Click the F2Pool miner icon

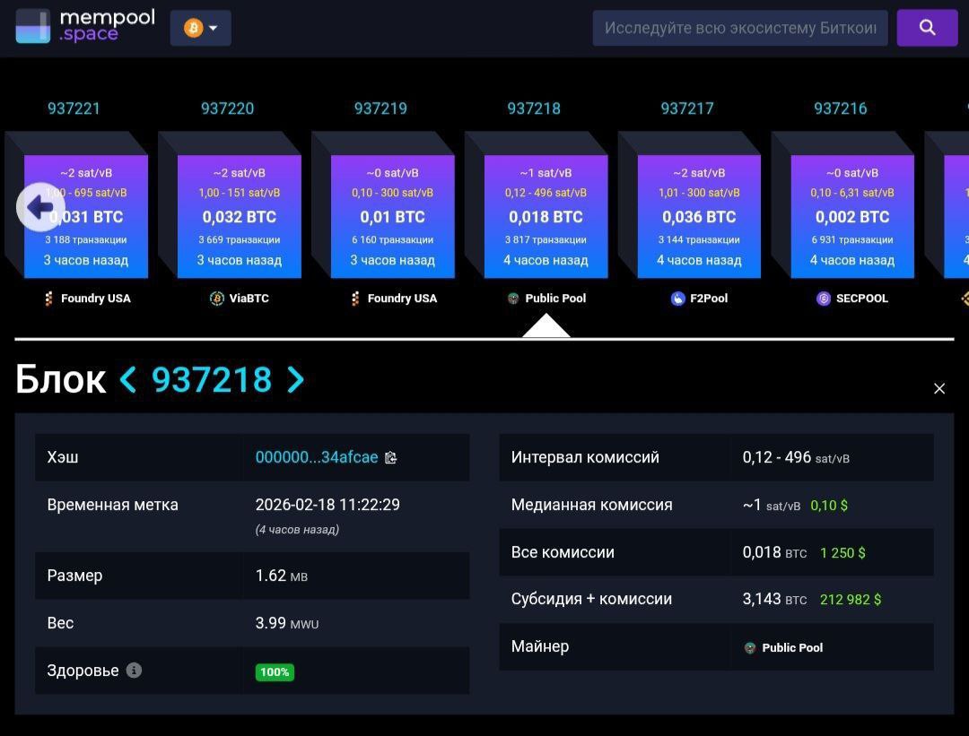tap(677, 299)
